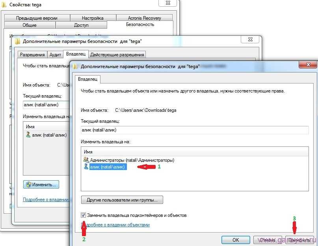Open Подробнее о владении объектами link

118,225
